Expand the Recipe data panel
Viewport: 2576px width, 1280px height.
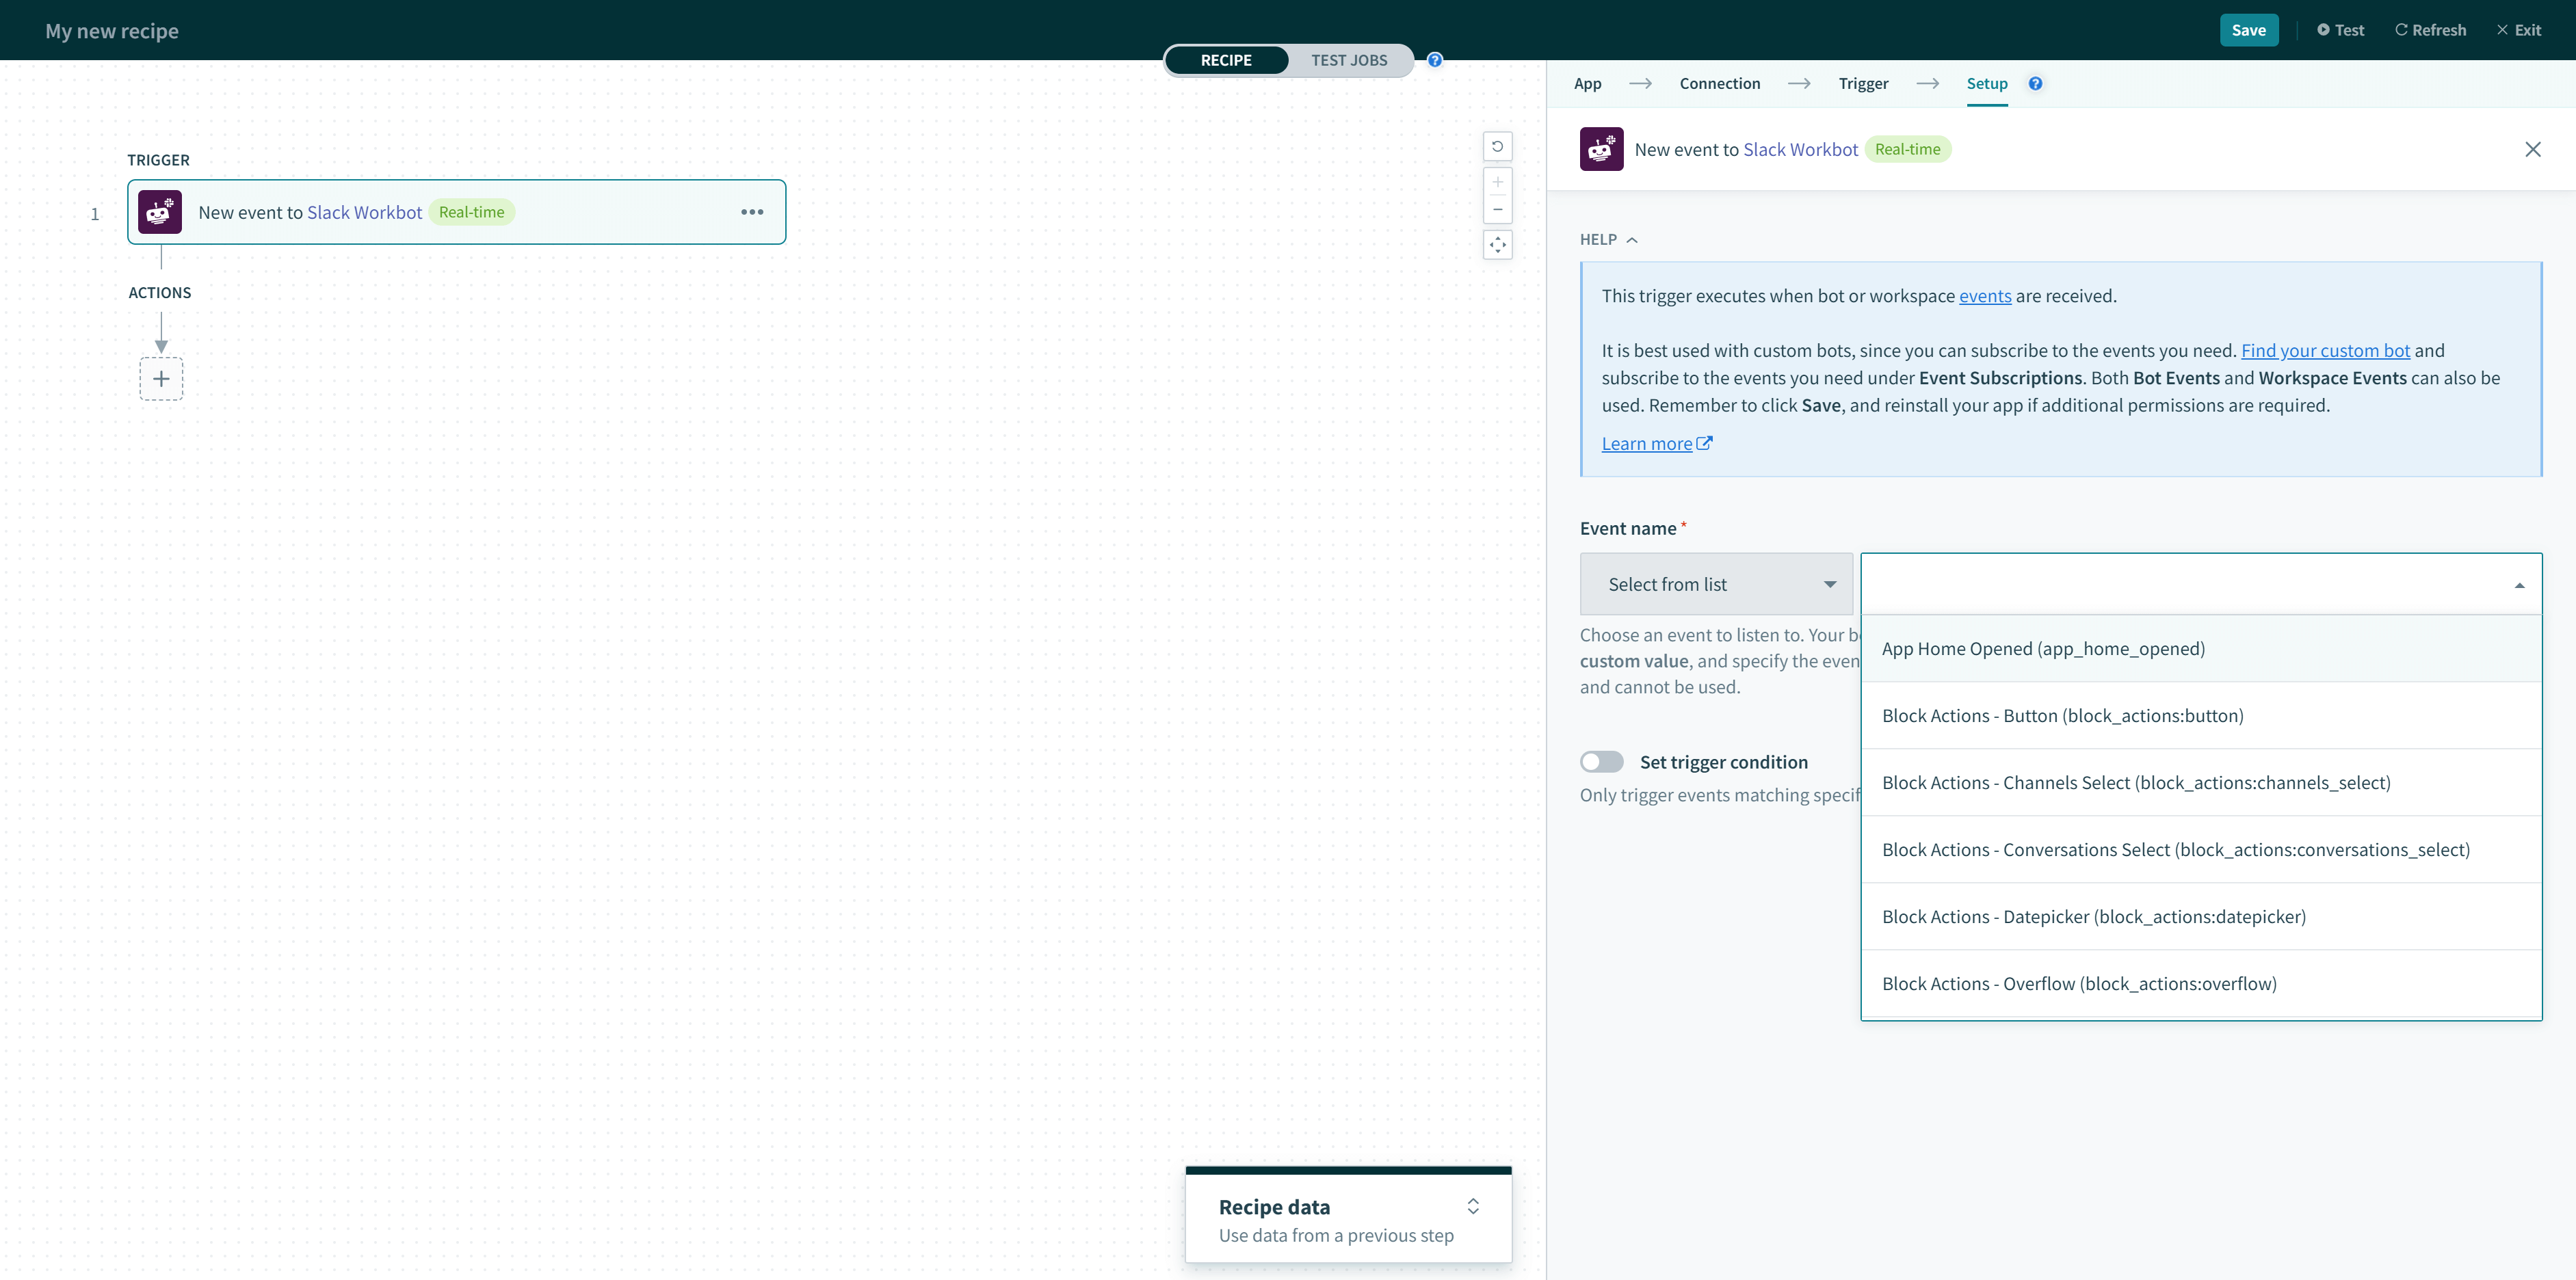pos(1473,1206)
